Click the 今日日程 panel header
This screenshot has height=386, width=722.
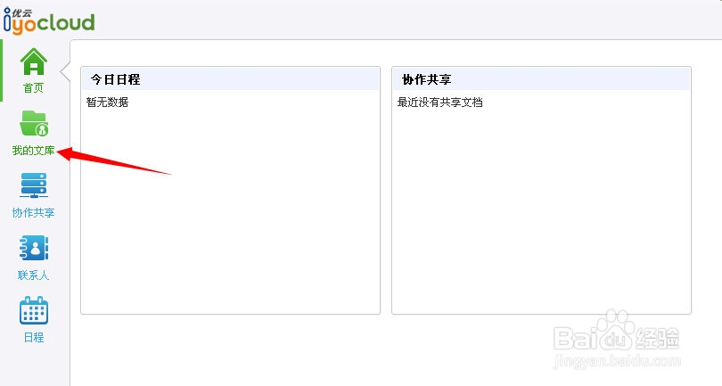tap(115, 79)
